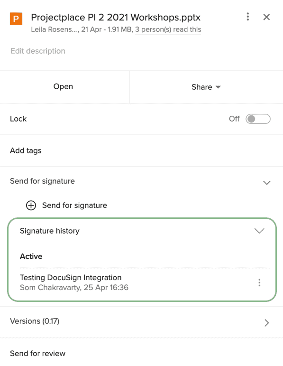Image resolution: width=283 pixels, height=366 pixels.
Task: Click the orange PowerPoint file icon
Action: (16, 19)
